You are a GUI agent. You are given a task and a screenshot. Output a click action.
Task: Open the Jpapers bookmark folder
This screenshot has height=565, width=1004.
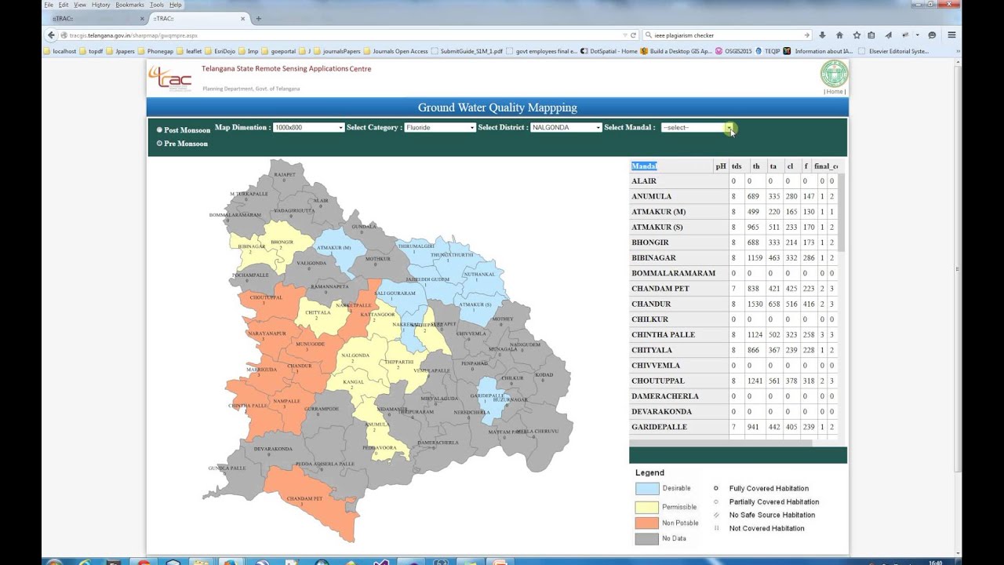click(120, 52)
